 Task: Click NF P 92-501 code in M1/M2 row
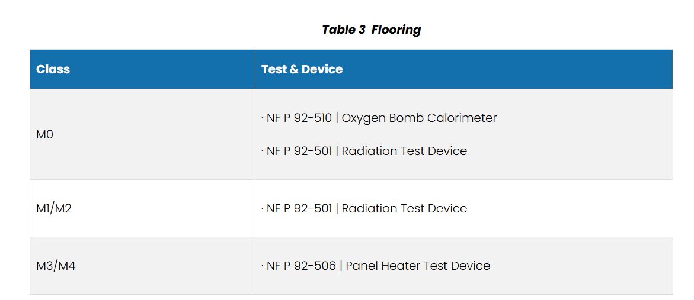pos(299,208)
